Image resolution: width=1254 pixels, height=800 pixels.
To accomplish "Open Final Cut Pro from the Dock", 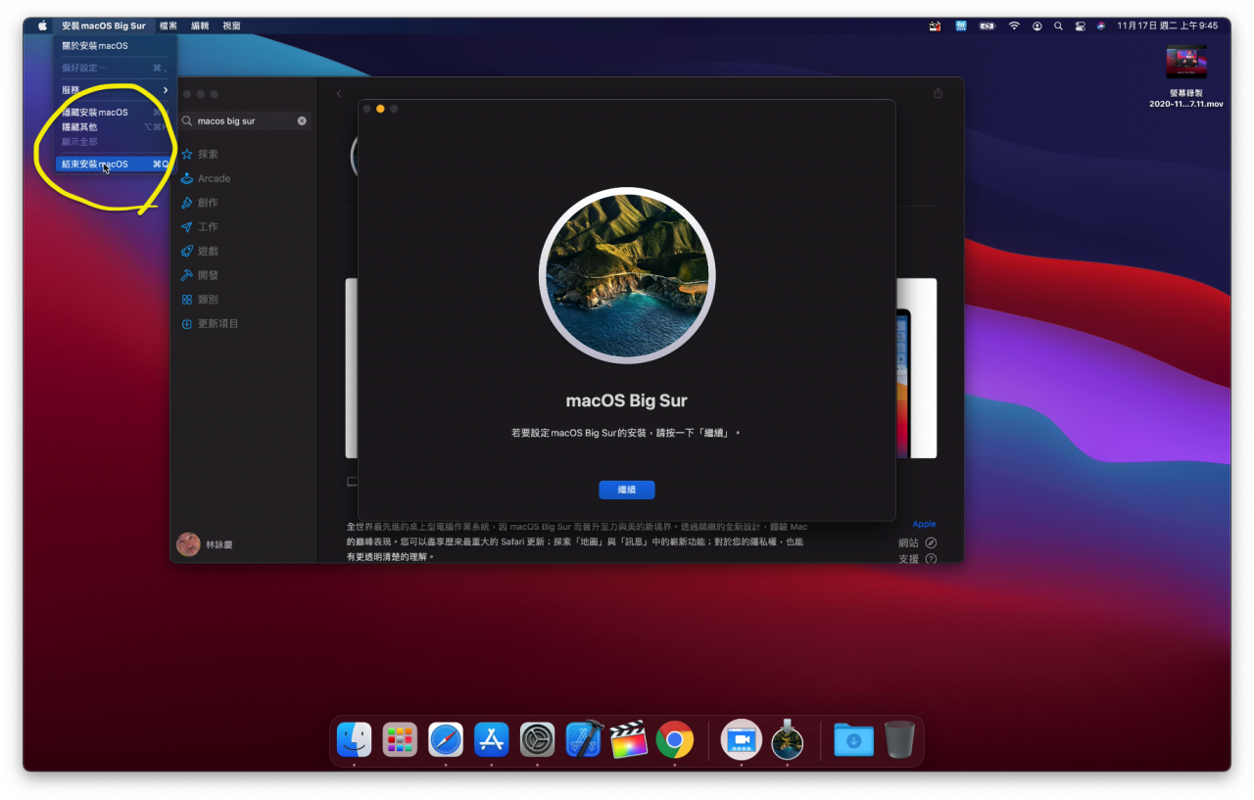I will click(629, 739).
